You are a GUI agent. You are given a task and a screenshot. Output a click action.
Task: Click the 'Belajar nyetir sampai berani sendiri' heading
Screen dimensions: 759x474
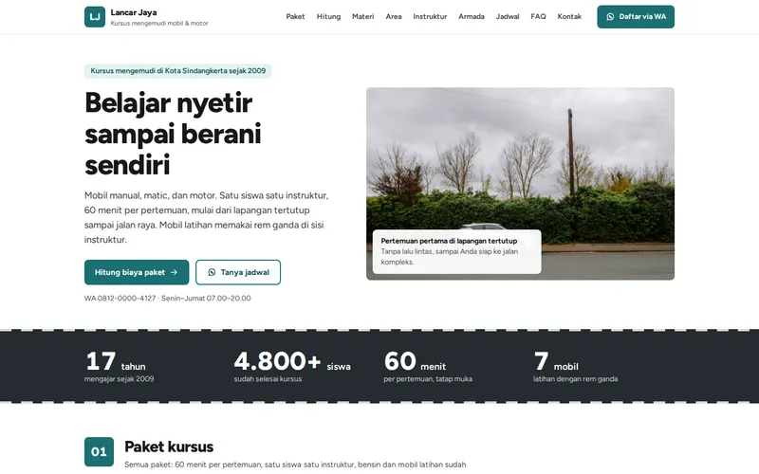click(x=173, y=134)
